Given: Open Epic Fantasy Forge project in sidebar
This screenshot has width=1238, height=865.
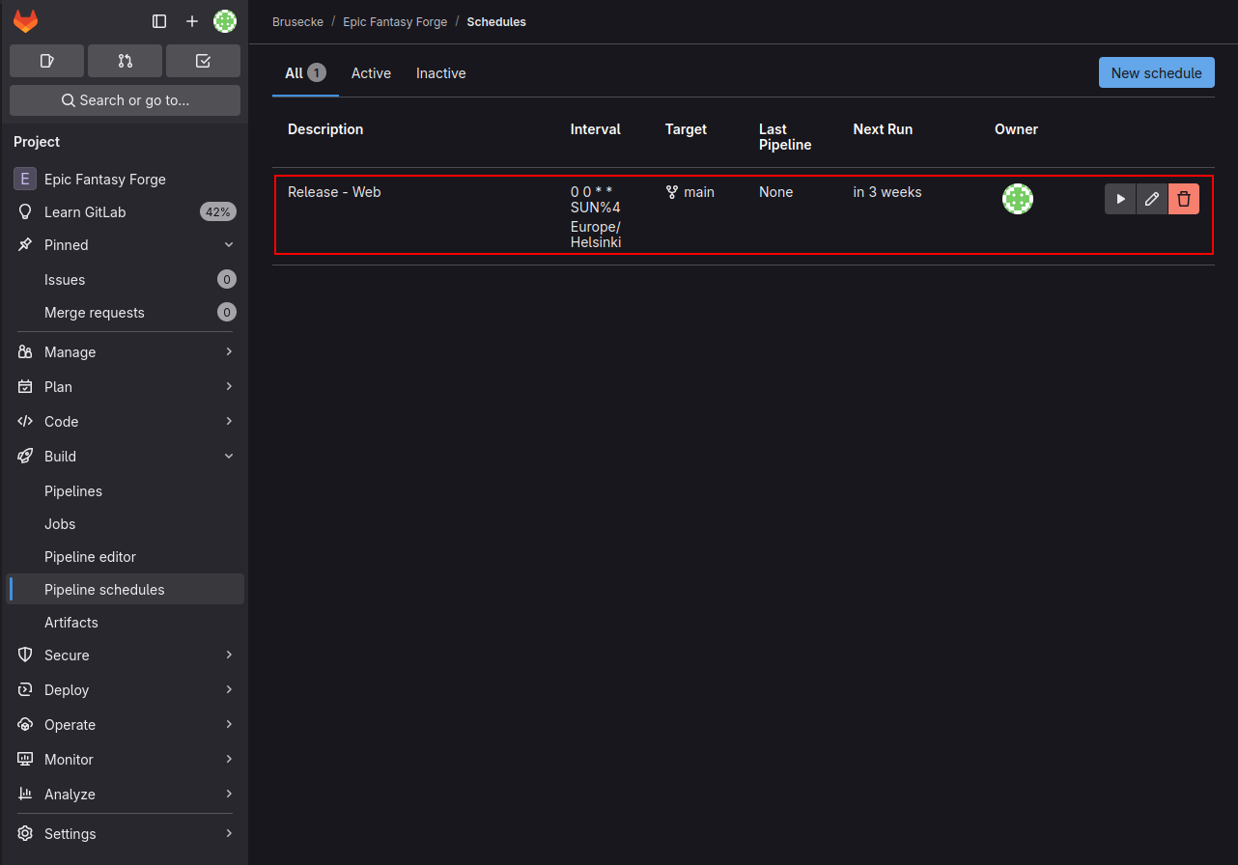Looking at the screenshot, I should click(126, 179).
